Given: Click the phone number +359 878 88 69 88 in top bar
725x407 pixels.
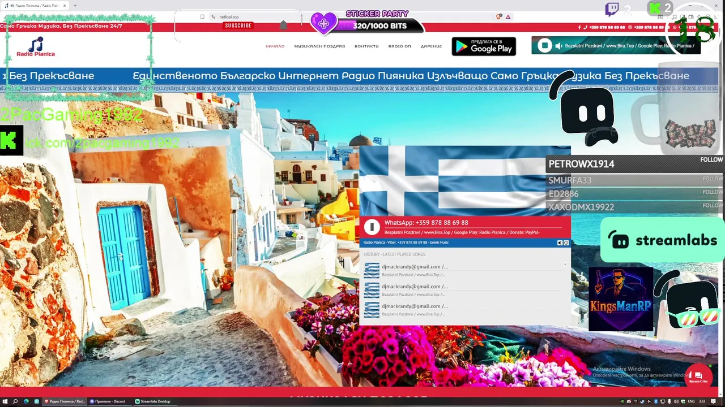Looking at the screenshot, I should coord(607,27).
